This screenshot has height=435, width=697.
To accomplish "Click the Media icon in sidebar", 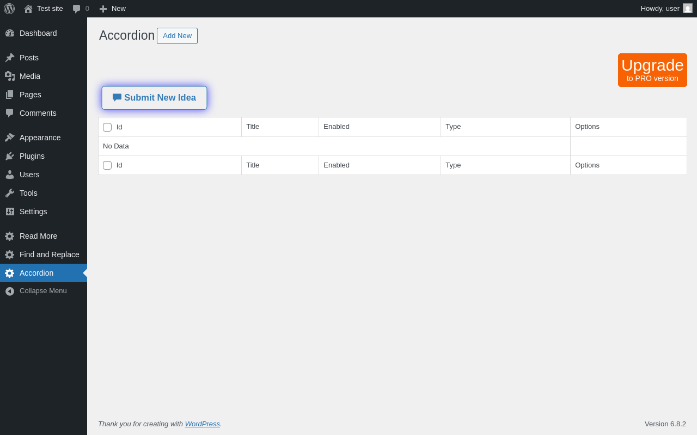I will [10, 76].
